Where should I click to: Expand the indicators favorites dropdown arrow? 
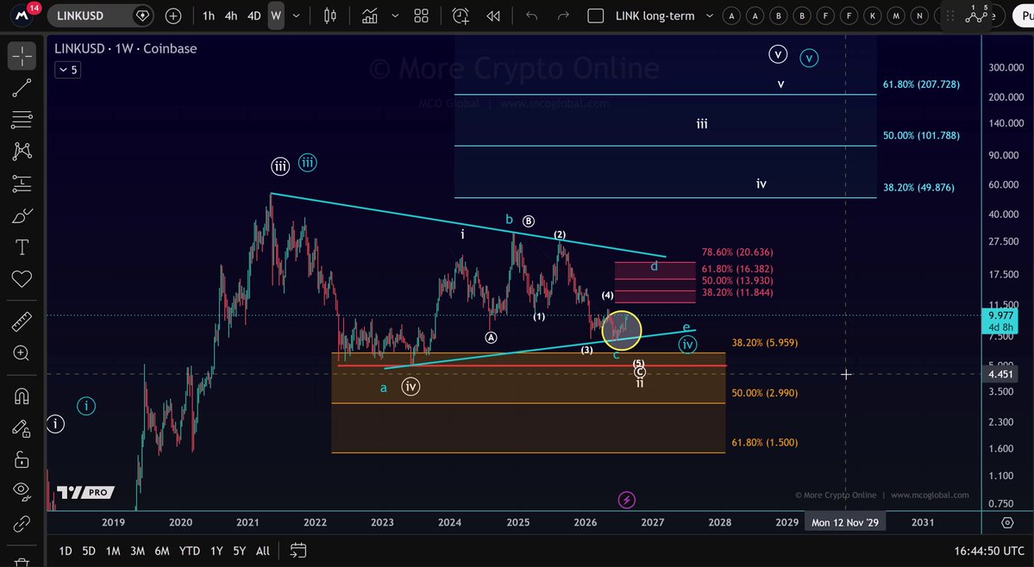tap(395, 16)
